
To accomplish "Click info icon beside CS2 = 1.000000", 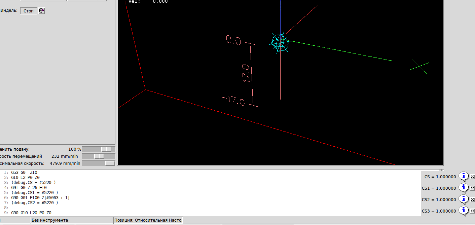I will [464, 199].
